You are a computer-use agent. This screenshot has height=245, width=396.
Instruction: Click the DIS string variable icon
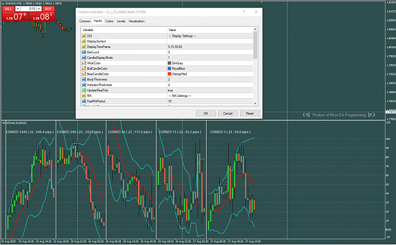(x=84, y=36)
